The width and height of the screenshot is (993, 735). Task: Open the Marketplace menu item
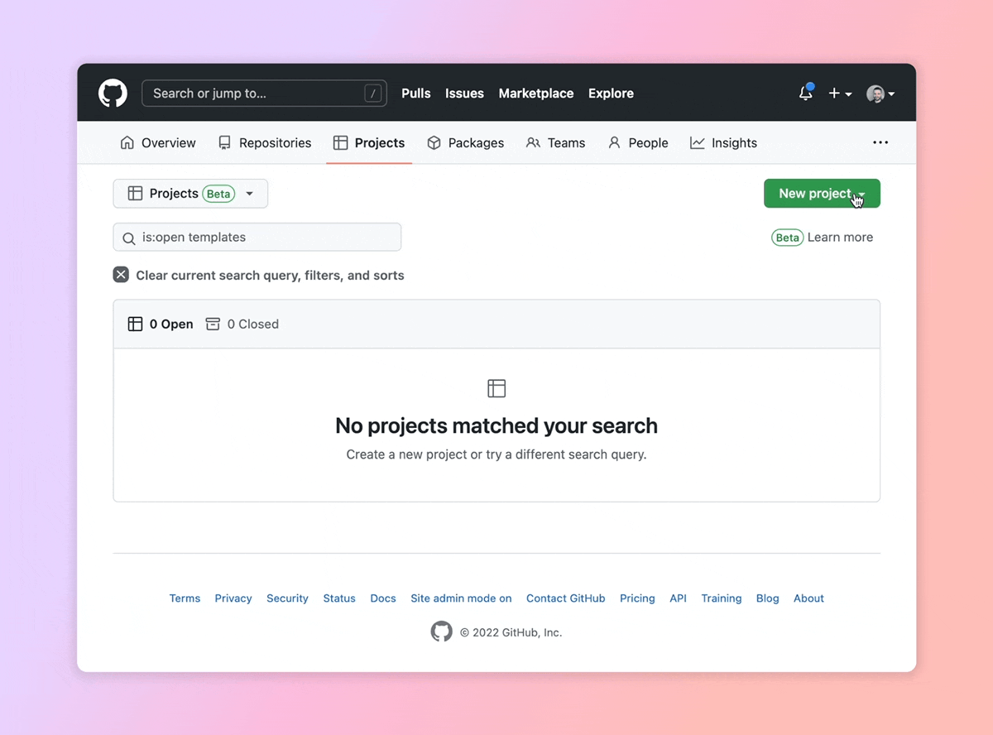pyautogui.click(x=535, y=94)
